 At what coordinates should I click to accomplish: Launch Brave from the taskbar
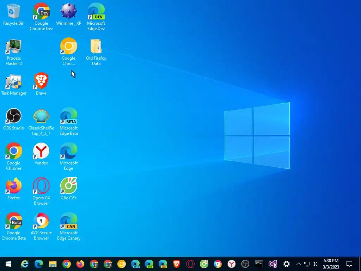tap(177, 264)
